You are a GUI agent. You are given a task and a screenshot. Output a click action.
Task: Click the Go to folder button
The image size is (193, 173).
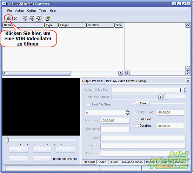pyautogui.click(x=175, y=97)
